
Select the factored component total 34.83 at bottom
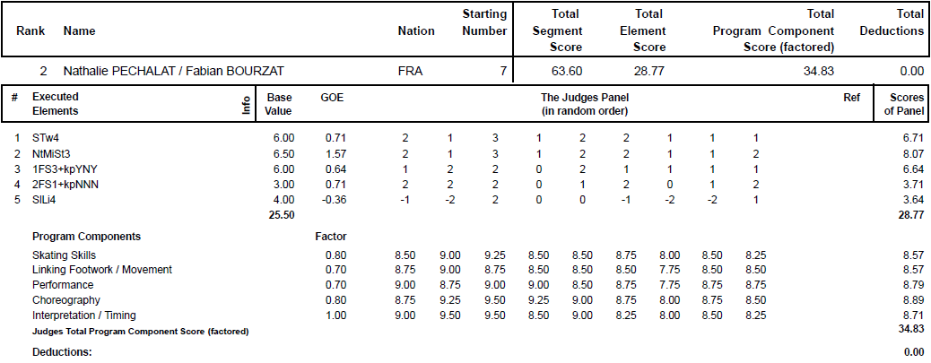coord(912,329)
